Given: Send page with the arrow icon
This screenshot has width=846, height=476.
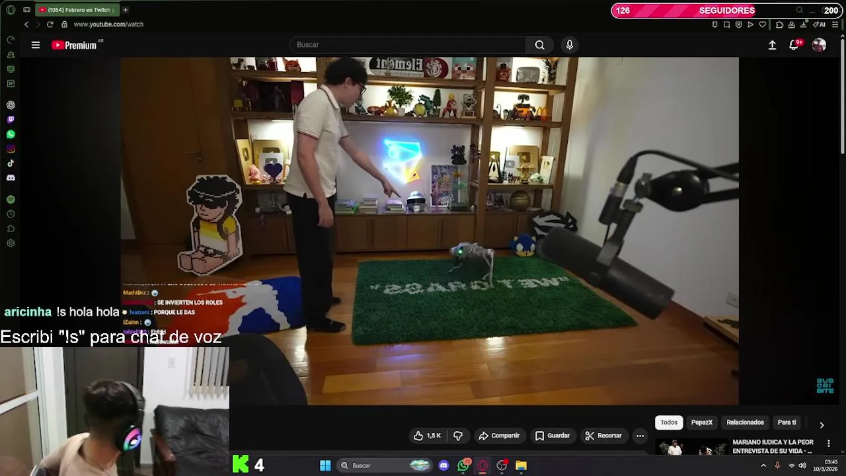Looking at the screenshot, I should pyautogui.click(x=750, y=24).
